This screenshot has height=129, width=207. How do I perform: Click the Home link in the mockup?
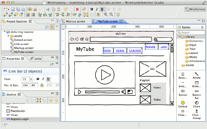(107, 50)
